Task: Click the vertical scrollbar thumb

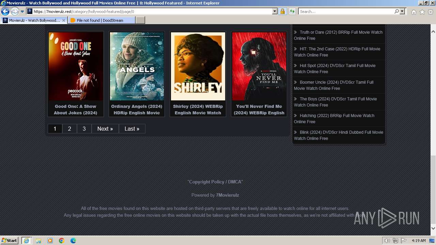Action: tap(433, 190)
